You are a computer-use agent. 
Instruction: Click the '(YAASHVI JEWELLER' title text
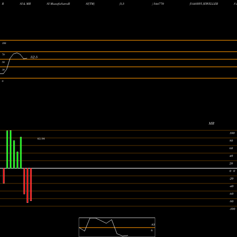(204, 4)
